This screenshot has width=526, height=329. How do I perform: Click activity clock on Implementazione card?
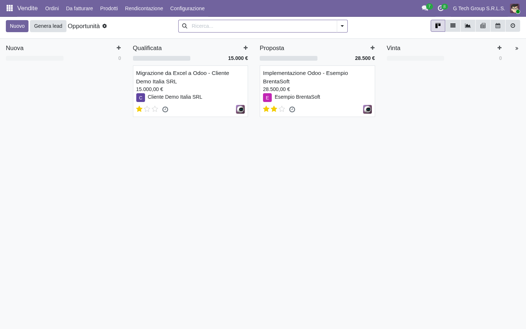click(292, 109)
